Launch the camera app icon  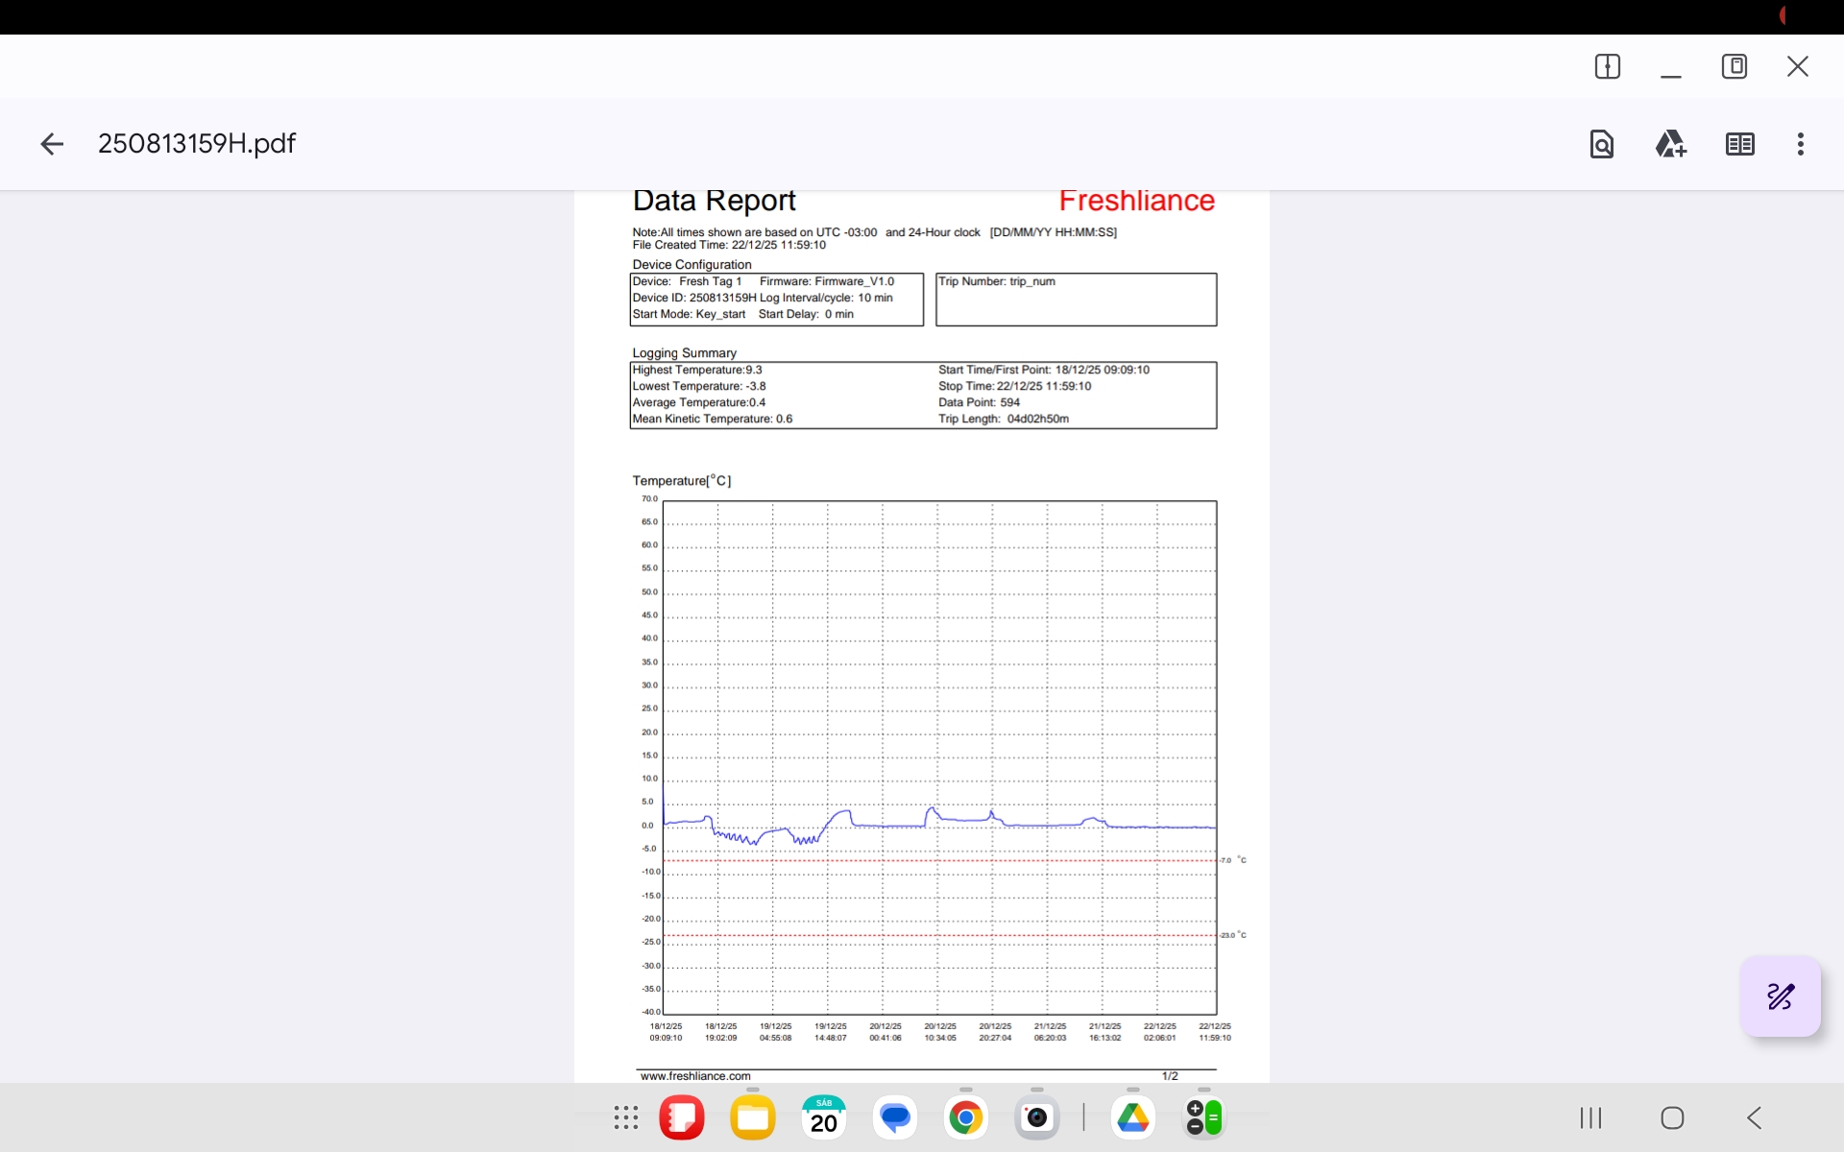1037,1117
